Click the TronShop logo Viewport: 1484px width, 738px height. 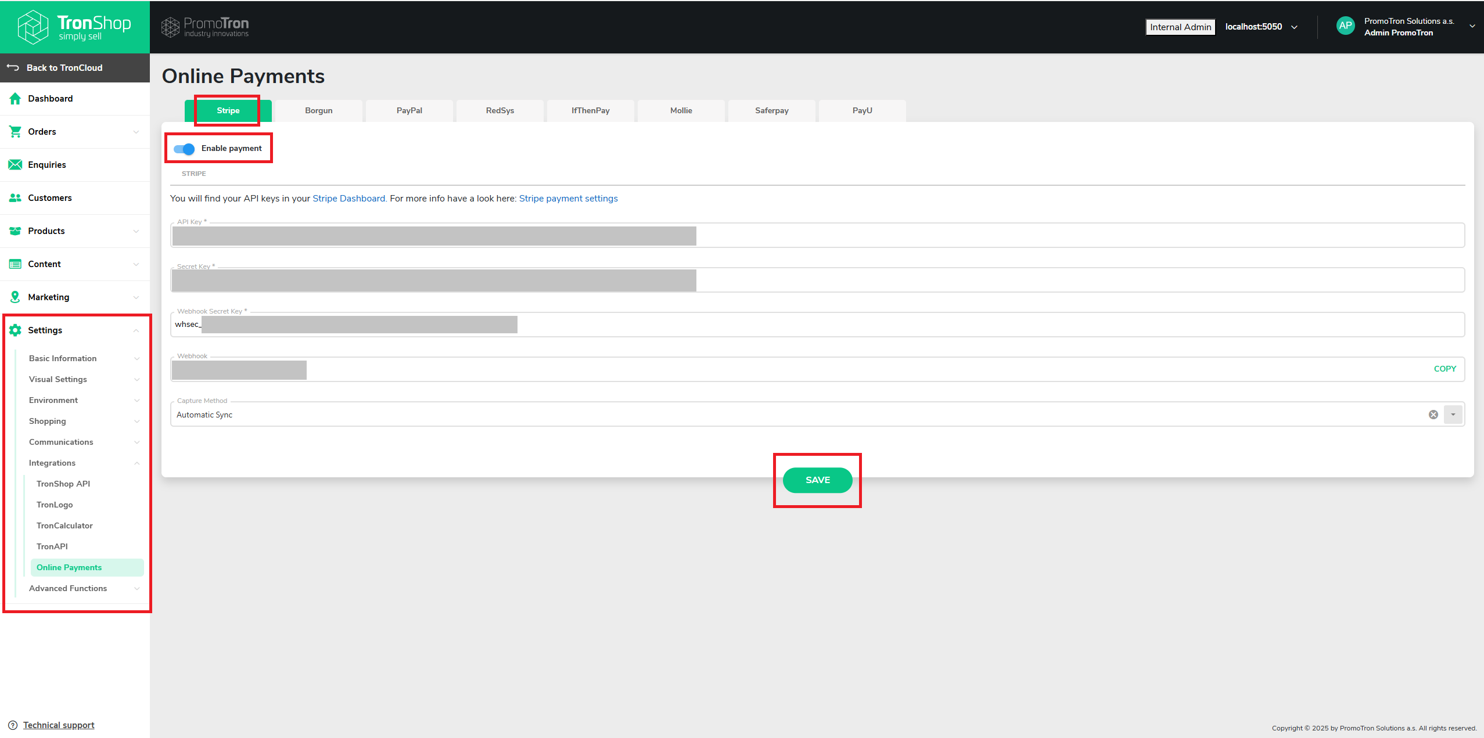point(74,27)
